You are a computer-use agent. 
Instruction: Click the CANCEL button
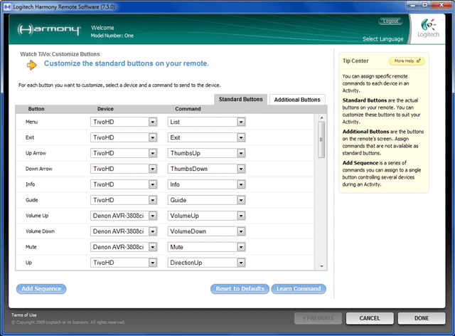(x=370, y=318)
